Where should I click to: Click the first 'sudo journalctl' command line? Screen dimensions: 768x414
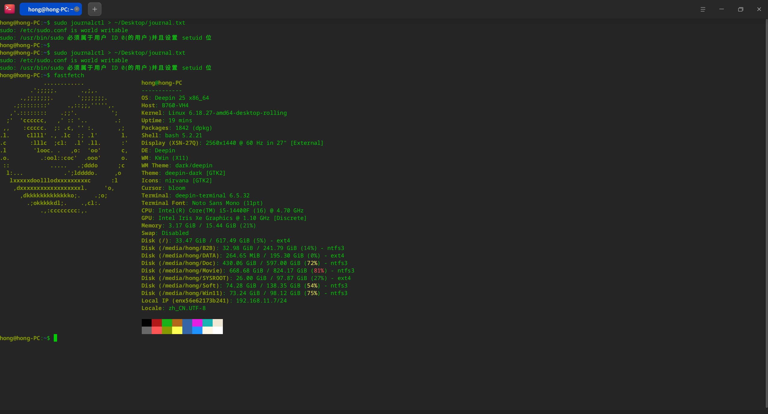click(93, 23)
